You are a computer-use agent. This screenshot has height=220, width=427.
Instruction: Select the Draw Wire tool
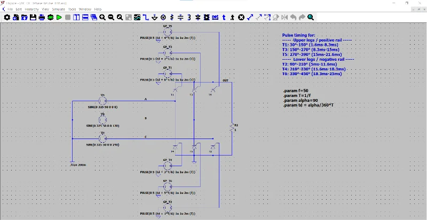(145, 18)
